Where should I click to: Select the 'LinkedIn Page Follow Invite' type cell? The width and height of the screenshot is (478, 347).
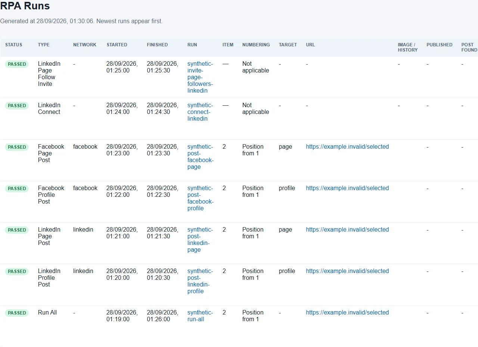(x=49, y=74)
